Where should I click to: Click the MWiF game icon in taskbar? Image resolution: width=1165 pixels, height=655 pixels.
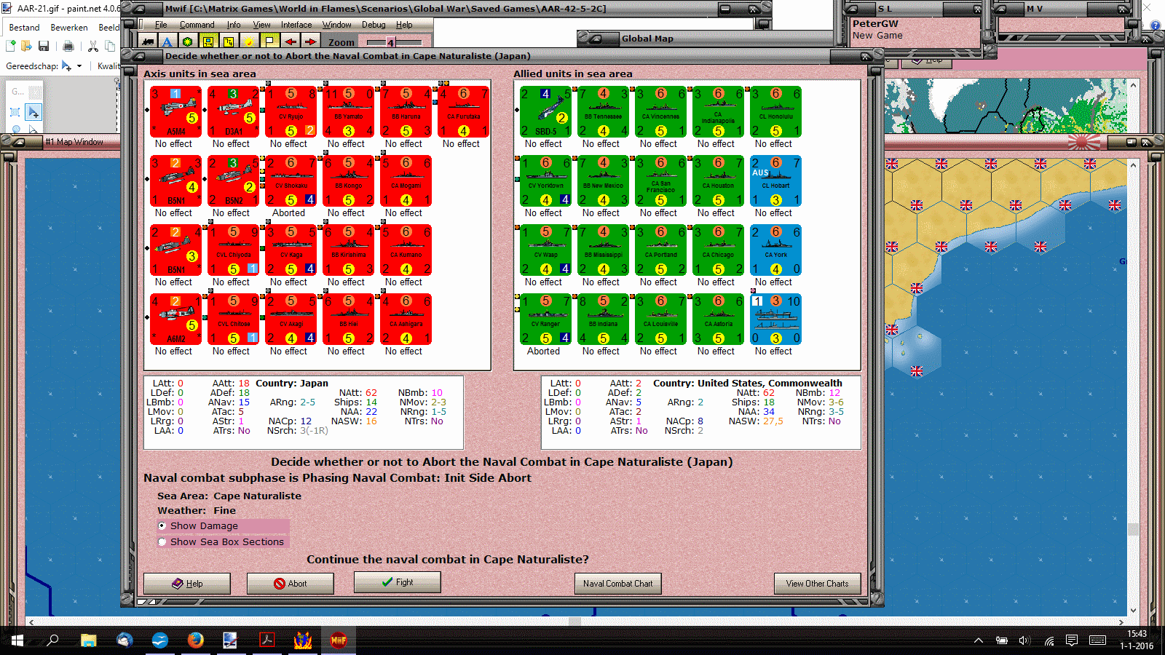pyautogui.click(x=338, y=640)
